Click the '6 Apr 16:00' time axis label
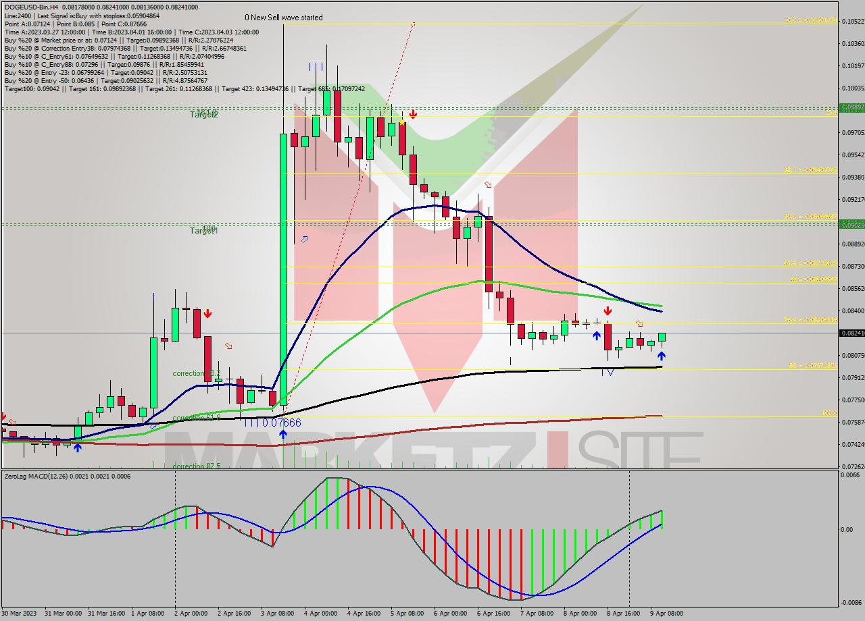 (493, 614)
